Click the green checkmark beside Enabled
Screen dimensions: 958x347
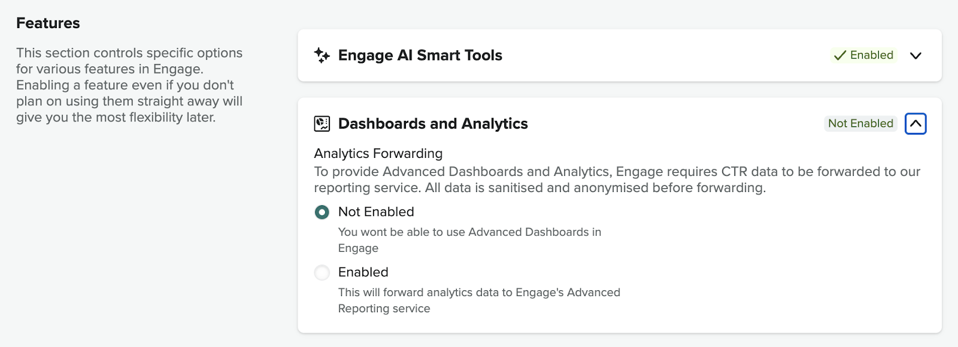tap(840, 55)
